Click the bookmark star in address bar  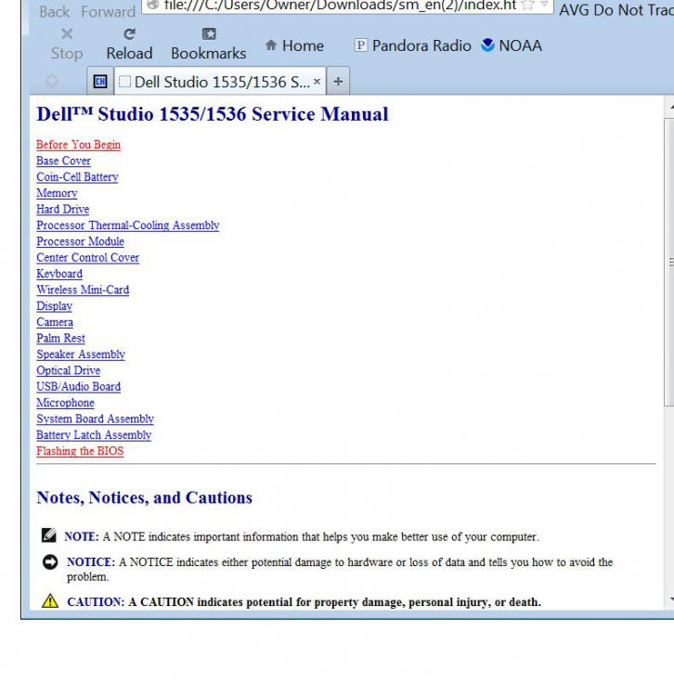point(527,6)
